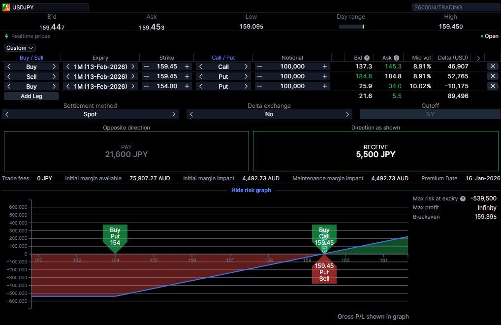This screenshot has width=501, height=325.
Task: Select RECEIVE 5,500 JPY direction box
Action: tap(376, 151)
